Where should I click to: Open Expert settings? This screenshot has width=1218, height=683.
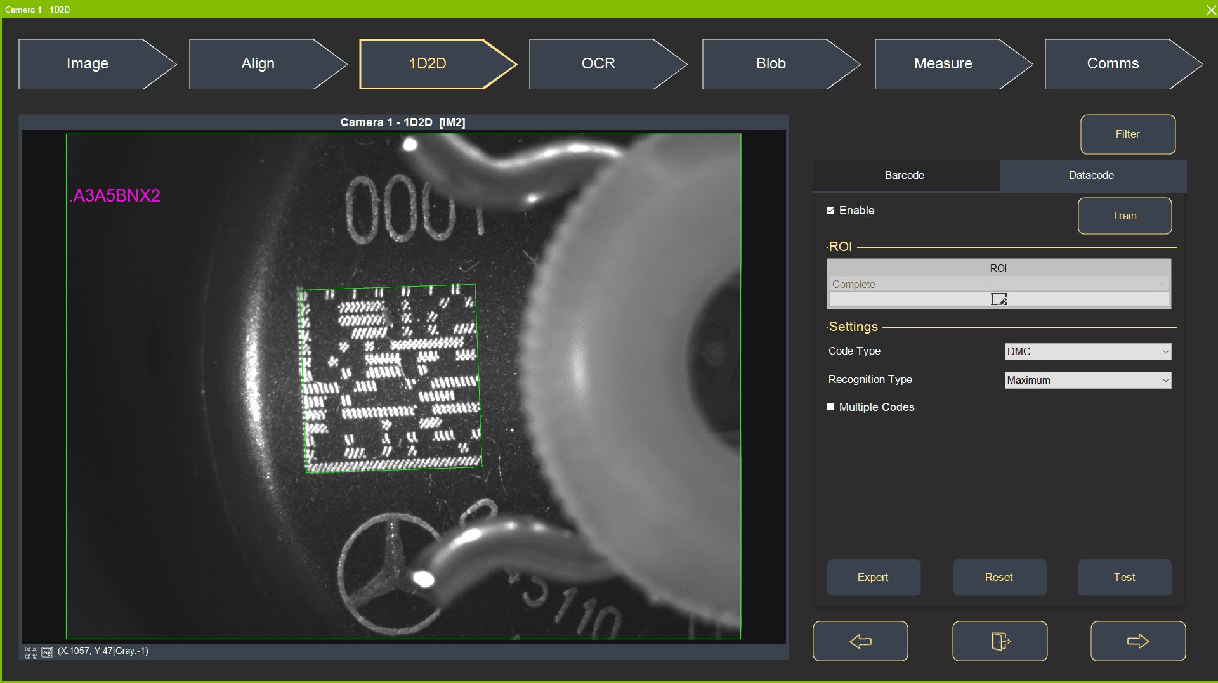pos(874,577)
